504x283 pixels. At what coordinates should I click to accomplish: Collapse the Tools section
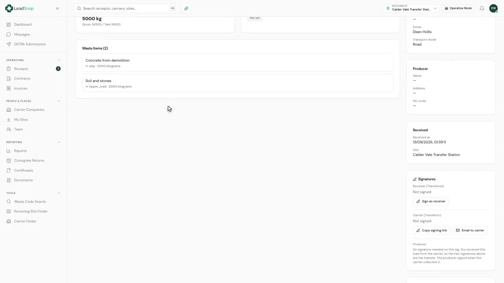click(59, 193)
